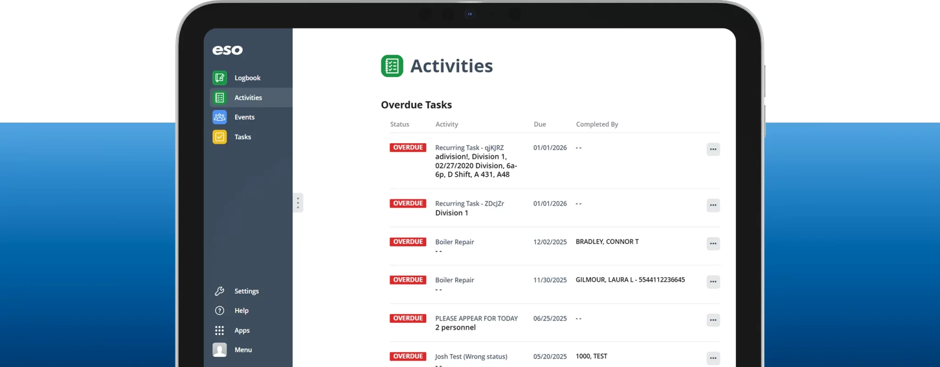Viewport: 940px width, 367px height.
Task: Open more options for Recurring Task ZDcJZr
Action: pyautogui.click(x=713, y=205)
